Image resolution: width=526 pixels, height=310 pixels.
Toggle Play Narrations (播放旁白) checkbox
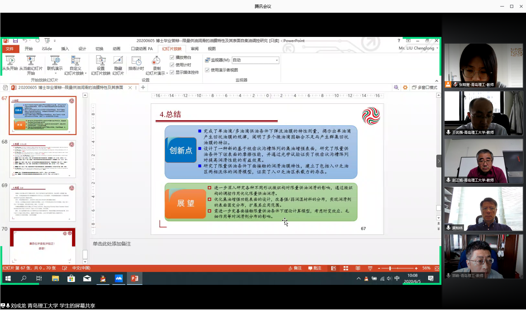pyautogui.click(x=172, y=58)
